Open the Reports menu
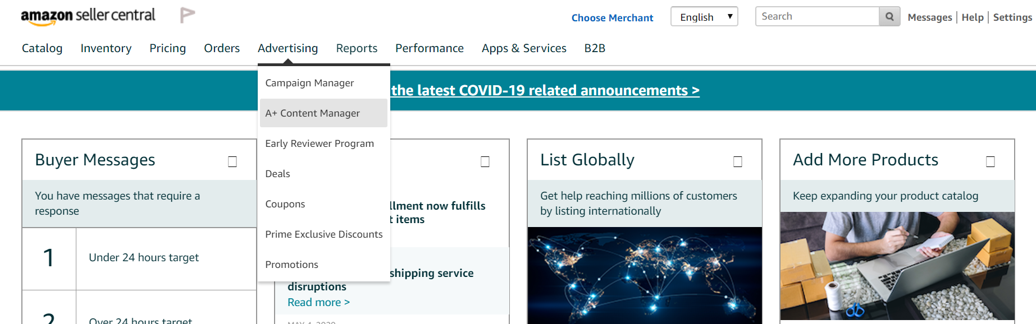Image resolution: width=1036 pixels, height=324 pixels. (357, 48)
